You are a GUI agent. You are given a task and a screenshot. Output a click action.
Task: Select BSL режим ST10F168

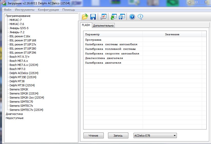tap(23, 40)
